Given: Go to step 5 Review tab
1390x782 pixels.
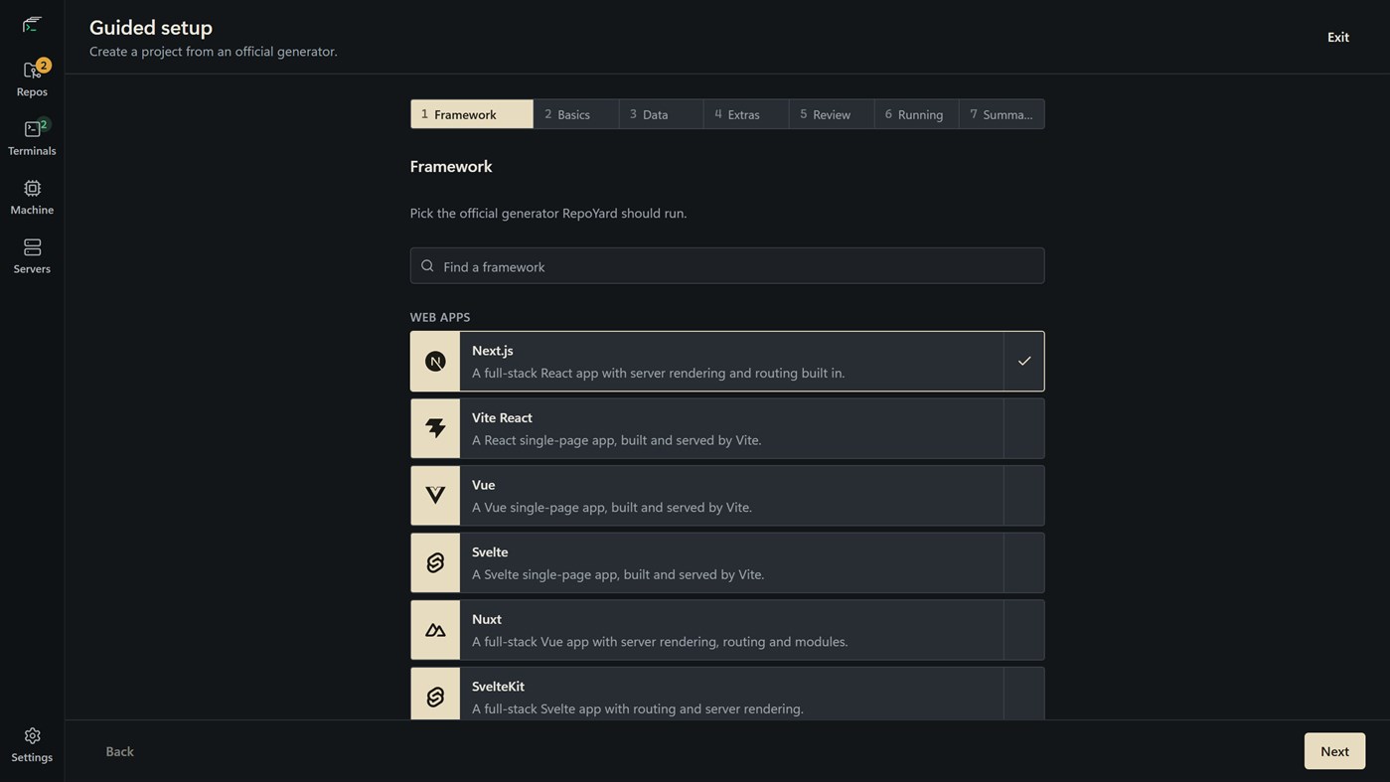Looking at the screenshot, I should [x=832, y=114].
